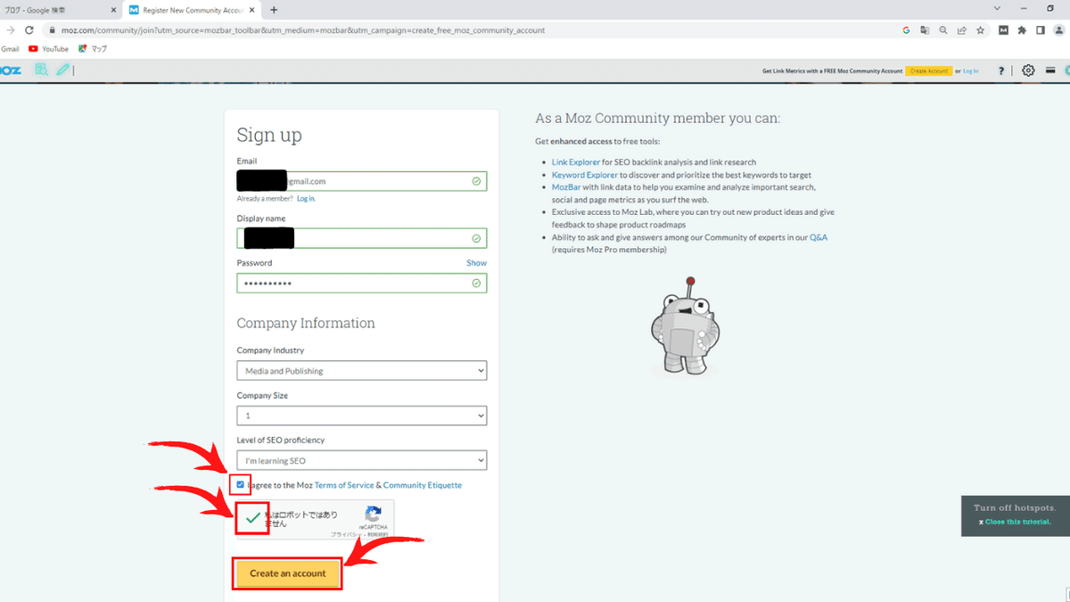Open MozBar help question mark icon
This screenshot has height=602, width=1070.
(1001, 70)
